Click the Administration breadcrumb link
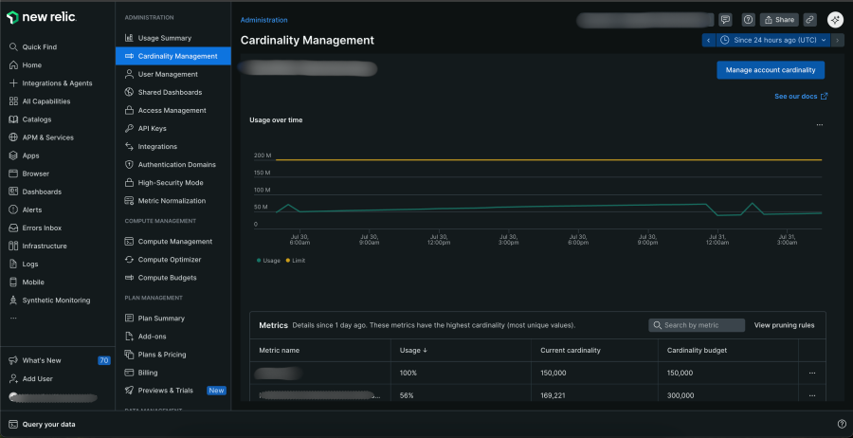 click(263, 20)
